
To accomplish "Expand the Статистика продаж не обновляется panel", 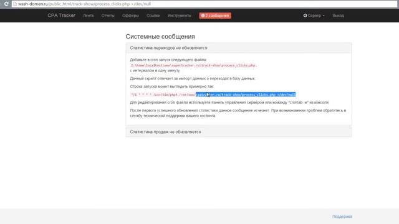I will (x=239, y=132).
